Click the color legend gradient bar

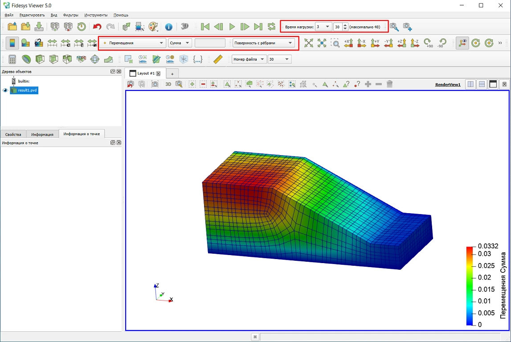[x=470, y=286]
